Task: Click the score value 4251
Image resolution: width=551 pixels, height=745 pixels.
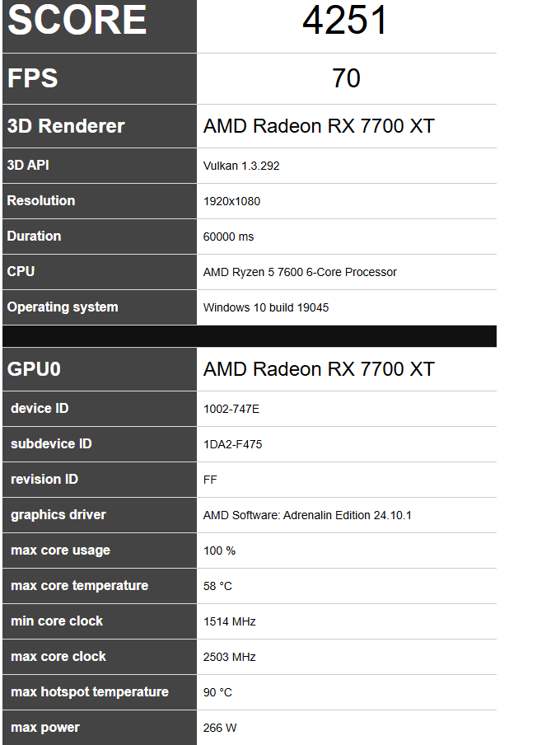Action: pos(345,21)
